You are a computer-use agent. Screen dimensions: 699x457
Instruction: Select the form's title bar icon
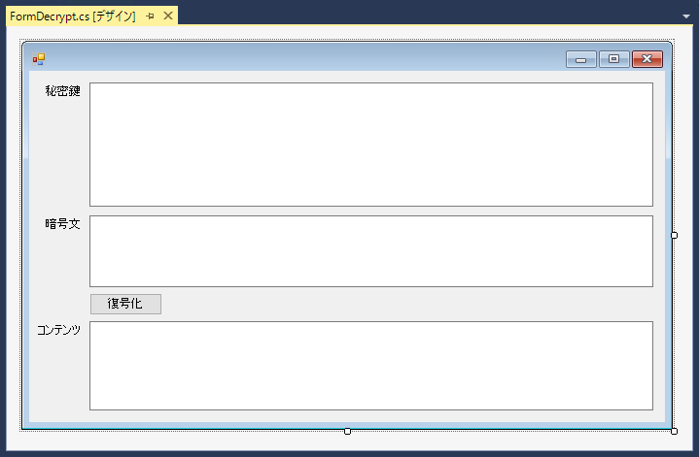click(x=39, y=59)
